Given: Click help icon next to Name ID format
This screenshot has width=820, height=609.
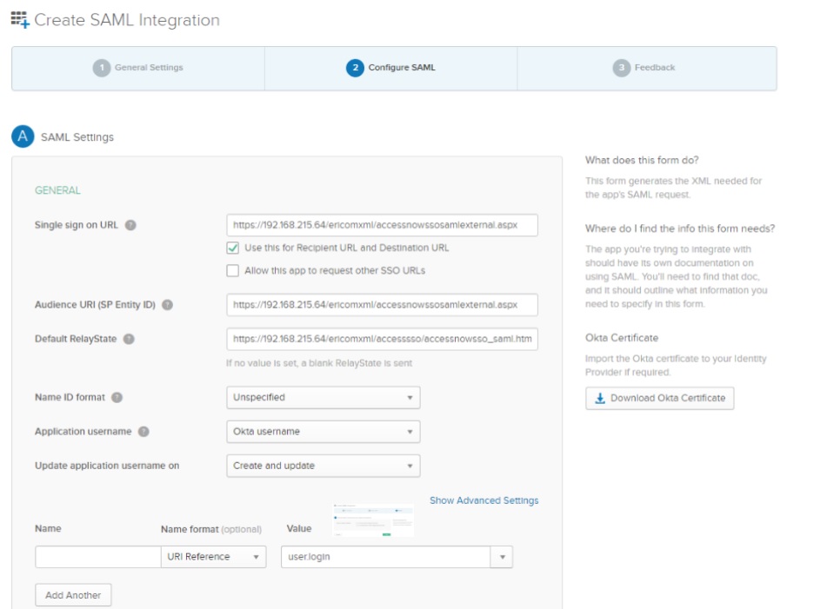Looking at the screenshot, I should [117, 397].
